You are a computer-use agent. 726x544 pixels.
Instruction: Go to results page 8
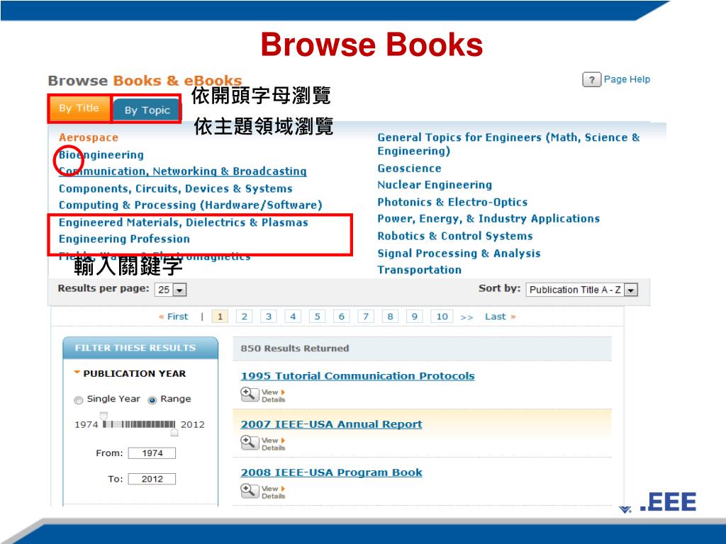coord(391,317)
